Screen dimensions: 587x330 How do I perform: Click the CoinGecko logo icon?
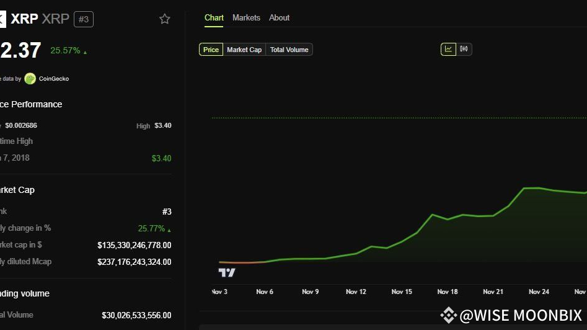(x=30, y=79)
